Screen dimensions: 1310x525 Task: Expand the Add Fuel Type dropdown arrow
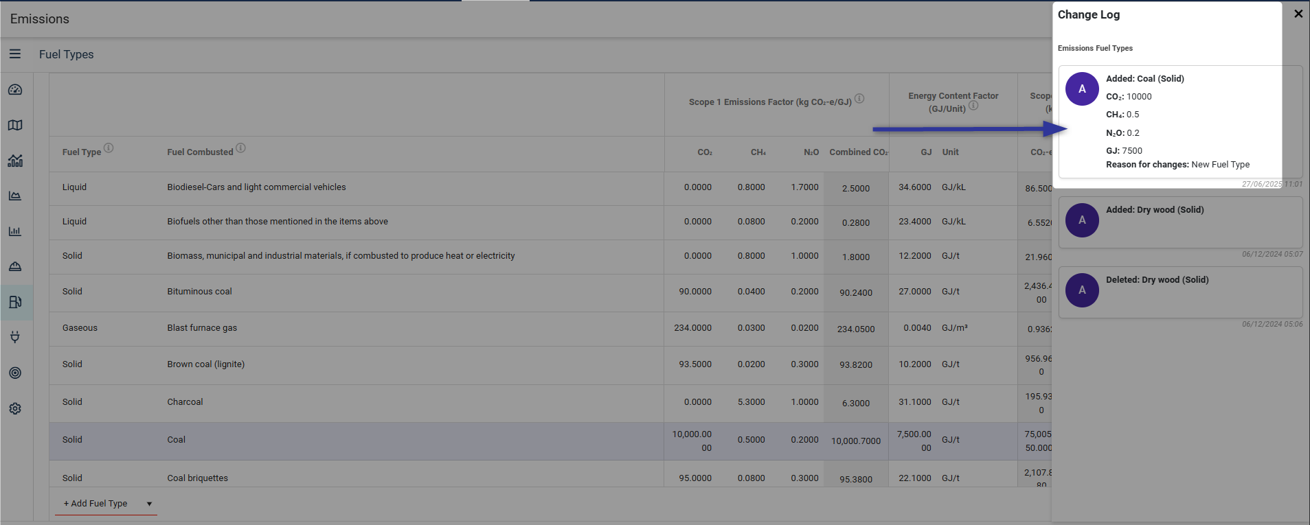149,504
